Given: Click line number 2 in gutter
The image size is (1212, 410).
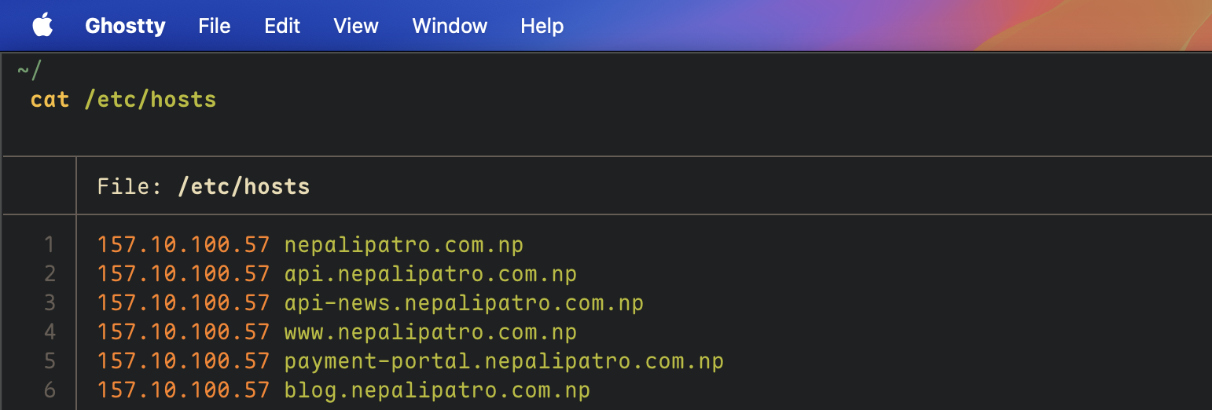Looking at the screenshot, I should tap(50, 274).
